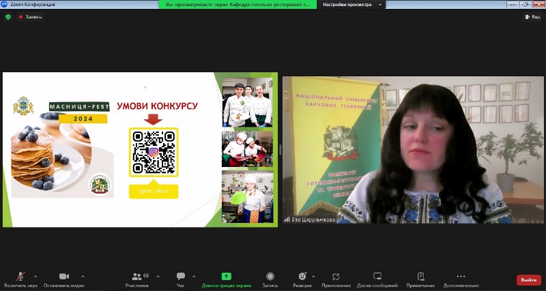Click green encryption shield icon

pyautogui.click(x=8, y=16)
